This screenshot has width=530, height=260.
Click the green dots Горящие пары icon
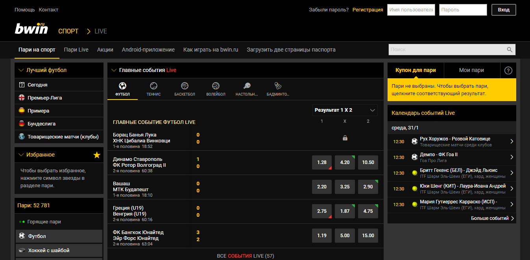point(22,222)
